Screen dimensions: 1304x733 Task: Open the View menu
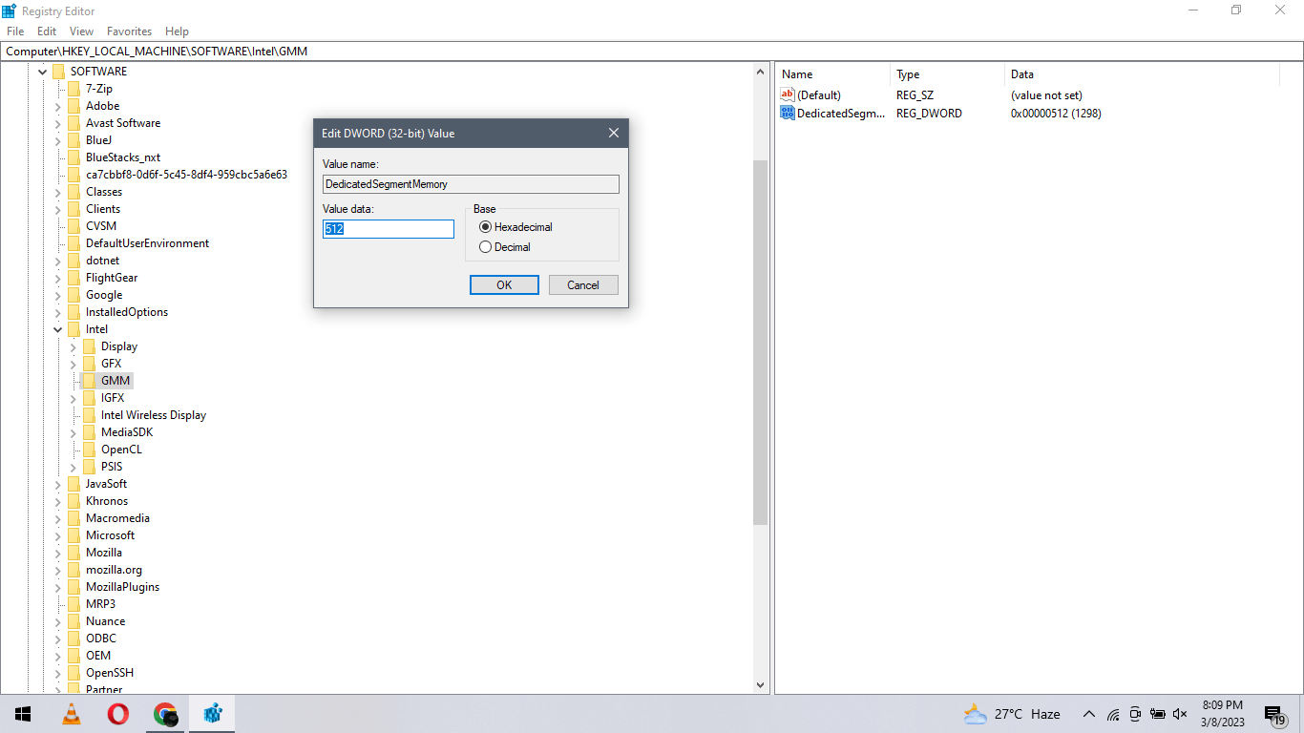[x=81, y=31]
